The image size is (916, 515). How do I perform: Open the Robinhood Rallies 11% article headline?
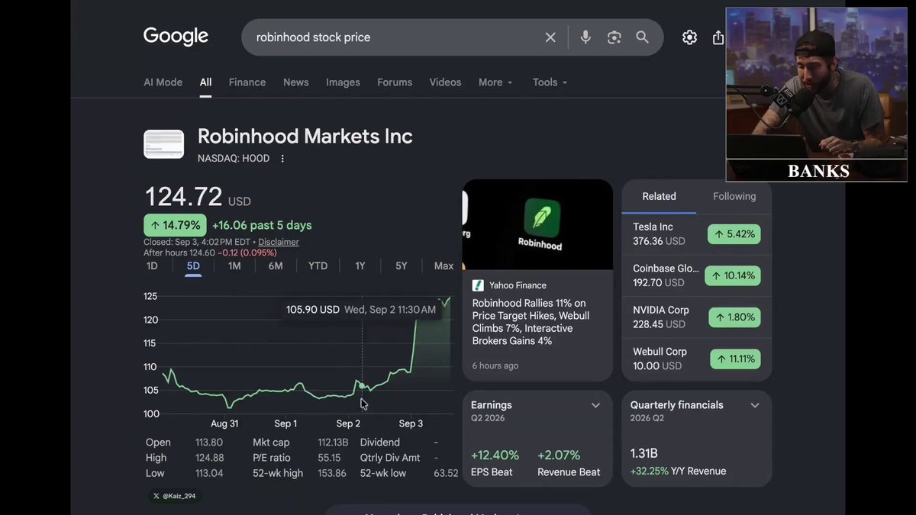(x=531, y=322)
